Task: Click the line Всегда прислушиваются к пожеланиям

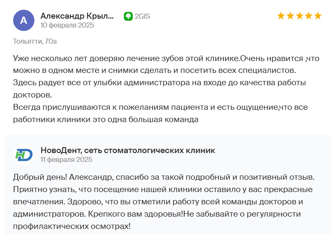Action: [160, 107]
